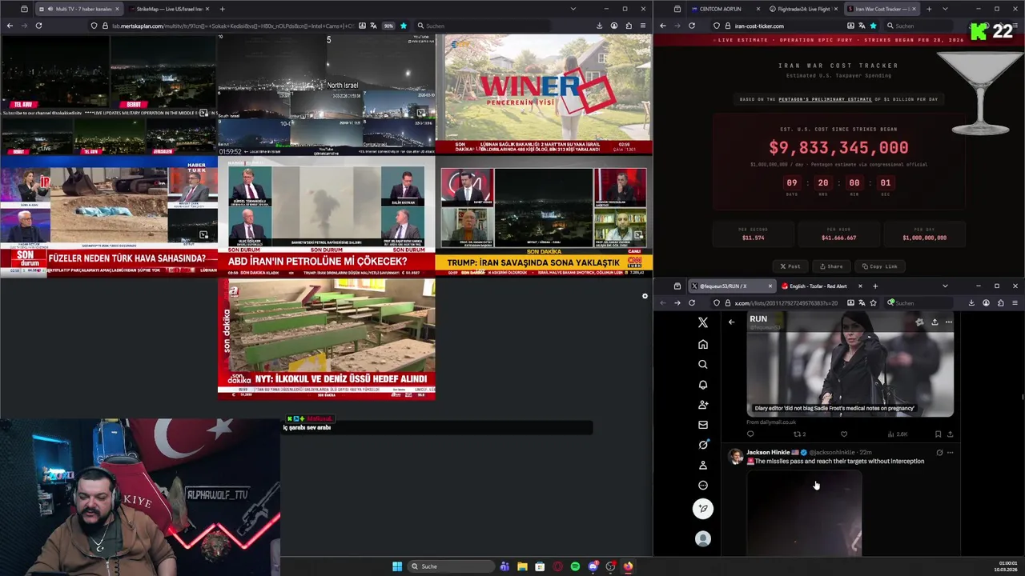Go back with the RUN list arrow
1025x576 pixels.
click(731, 322)
